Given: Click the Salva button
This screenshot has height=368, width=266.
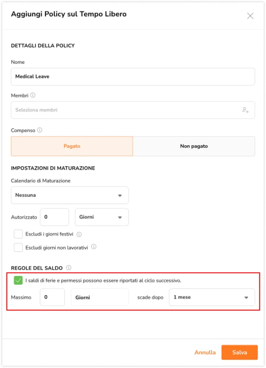Looking at the screenshot, I should [x=240, y=352].
